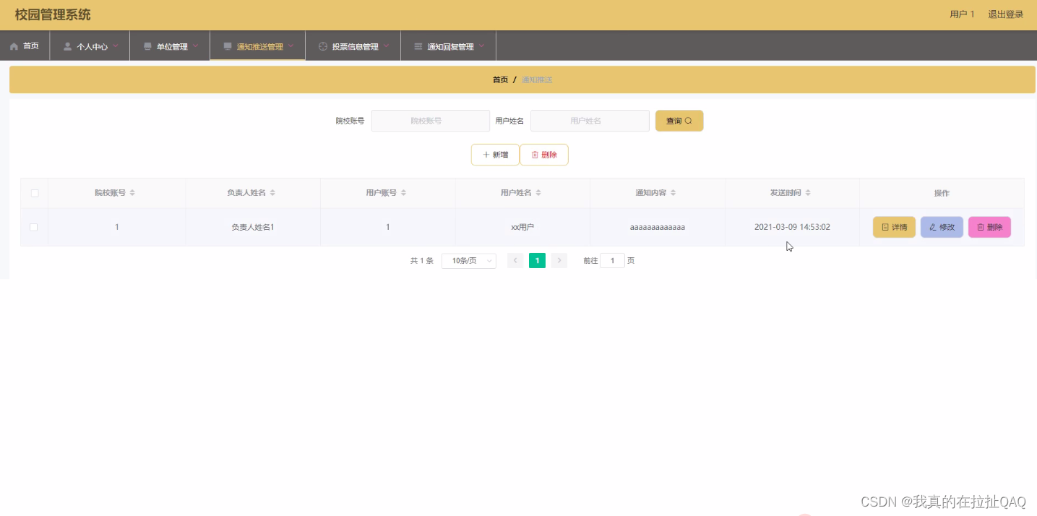Click the 校园管理系统 title
Viewport: 1037px width, 516px height.
[x=53, y=14]
